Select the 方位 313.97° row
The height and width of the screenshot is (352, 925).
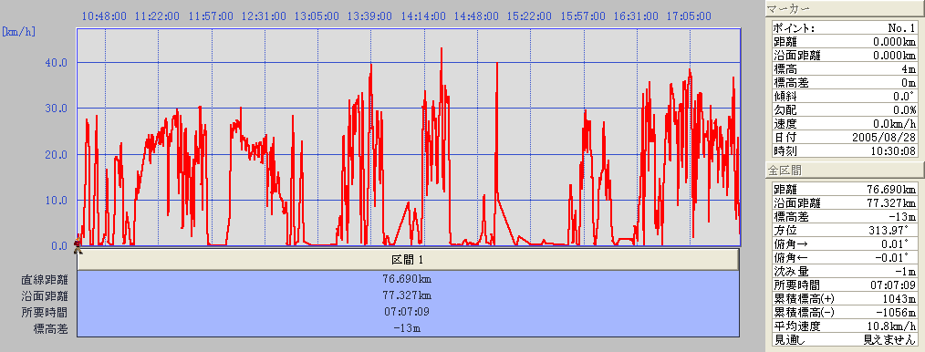(845, 231)
